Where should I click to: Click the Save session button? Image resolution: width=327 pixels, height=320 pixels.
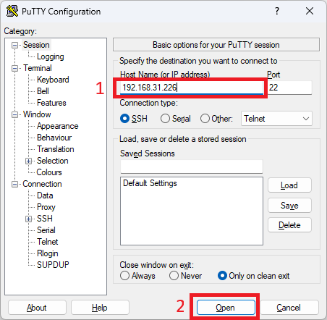tap(289, 206)
